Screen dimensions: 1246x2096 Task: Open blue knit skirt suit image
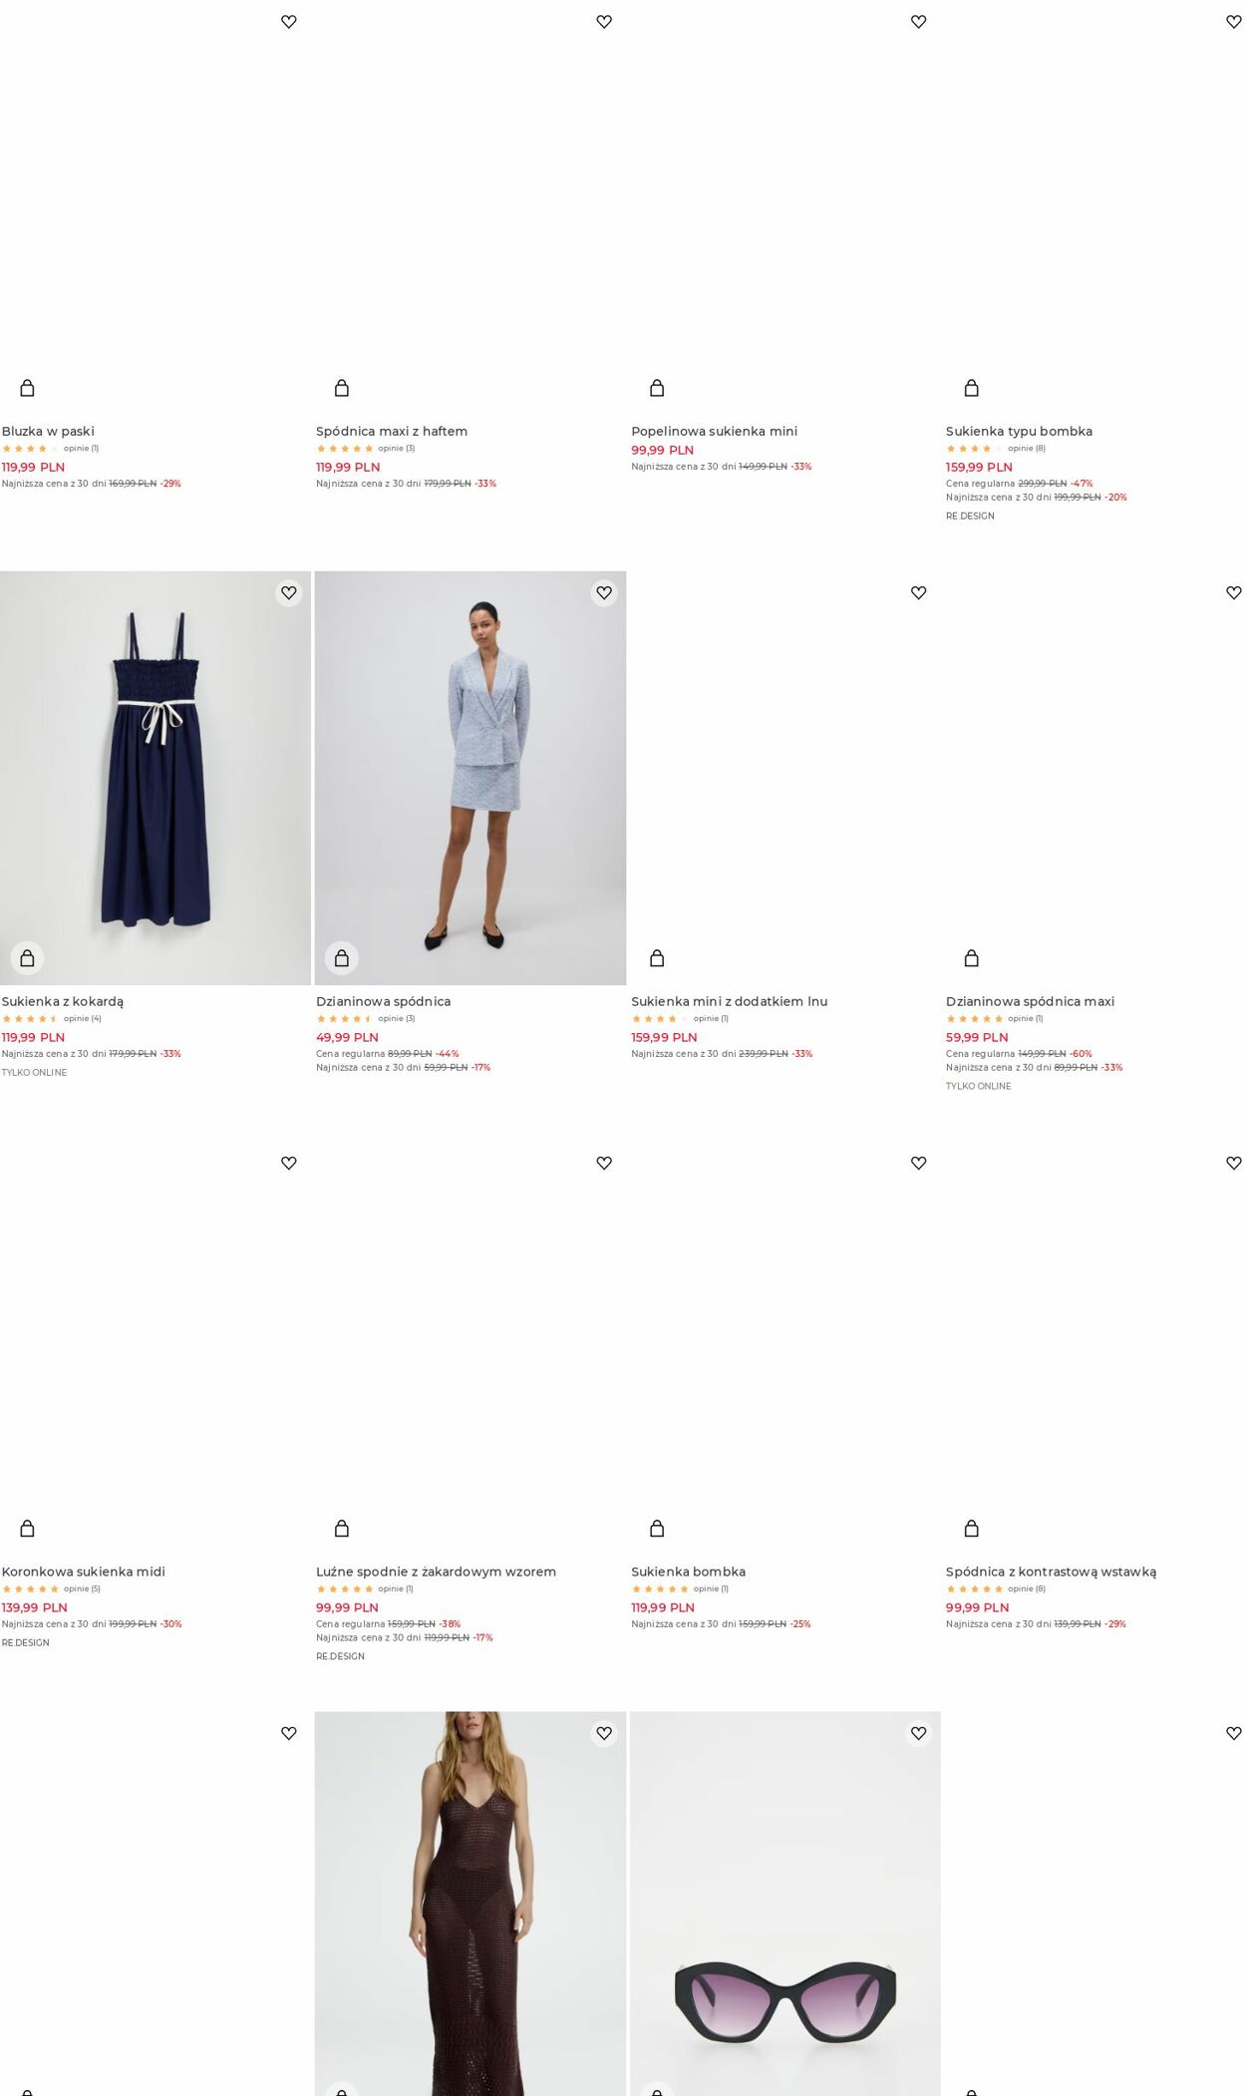[x=470, y=778]
